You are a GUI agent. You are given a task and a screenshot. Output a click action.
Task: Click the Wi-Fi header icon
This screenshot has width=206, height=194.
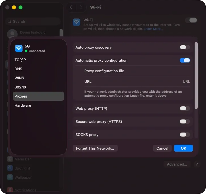76,22
